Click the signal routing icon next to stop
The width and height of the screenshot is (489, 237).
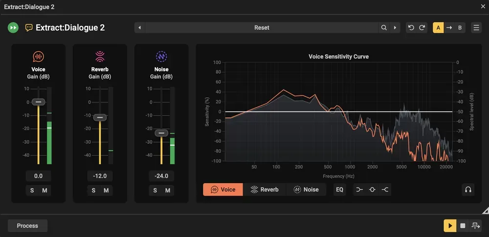pyautogui.click(x=476, y=226)
